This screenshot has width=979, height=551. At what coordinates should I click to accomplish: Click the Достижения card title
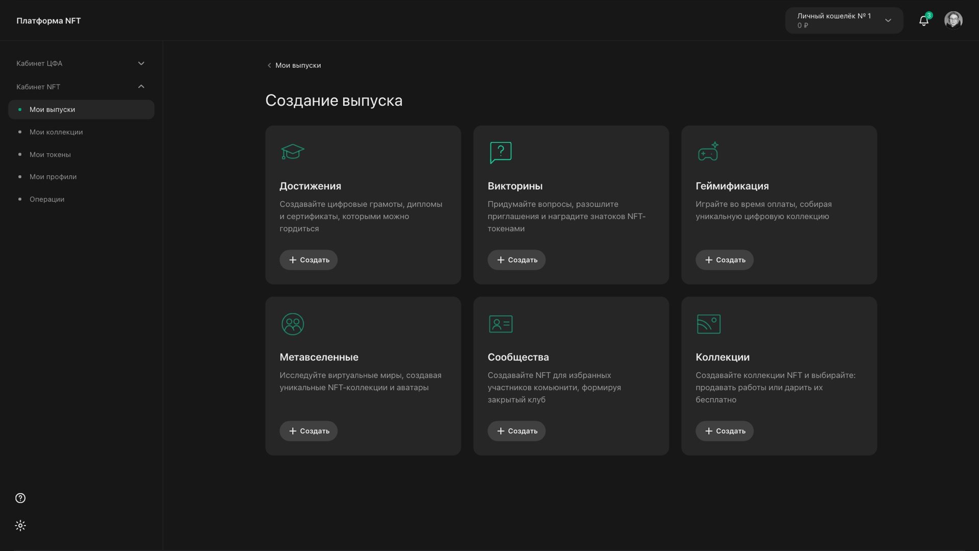(311, 186)
